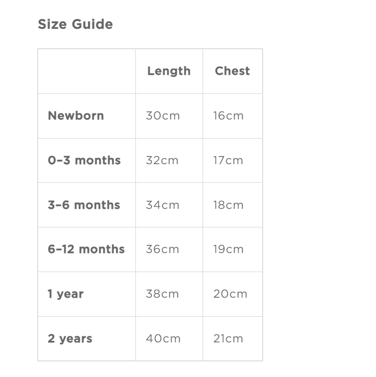
Task: Click the 0–3 months row label
Action: click(x=84, y=160)
